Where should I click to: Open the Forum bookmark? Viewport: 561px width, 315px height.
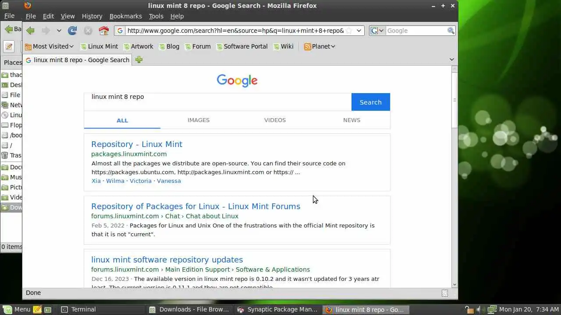pos(198,46)
